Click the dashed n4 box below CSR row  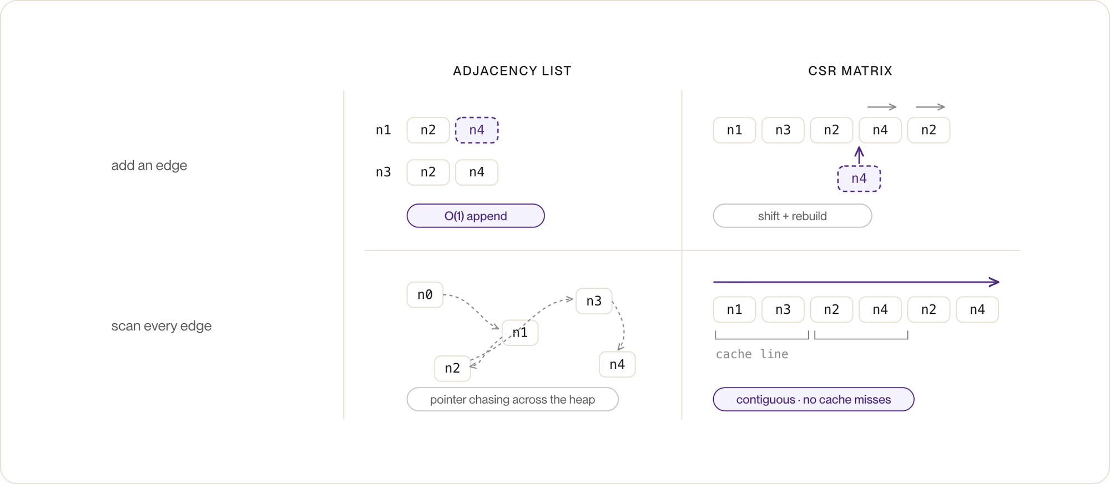(859, 179)
